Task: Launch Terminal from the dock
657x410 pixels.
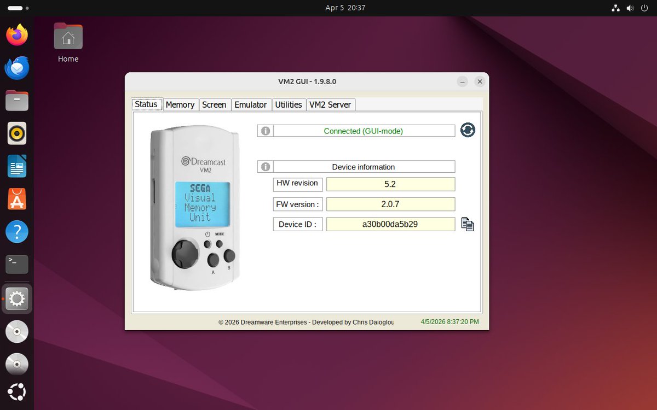Action: (17, 265)
